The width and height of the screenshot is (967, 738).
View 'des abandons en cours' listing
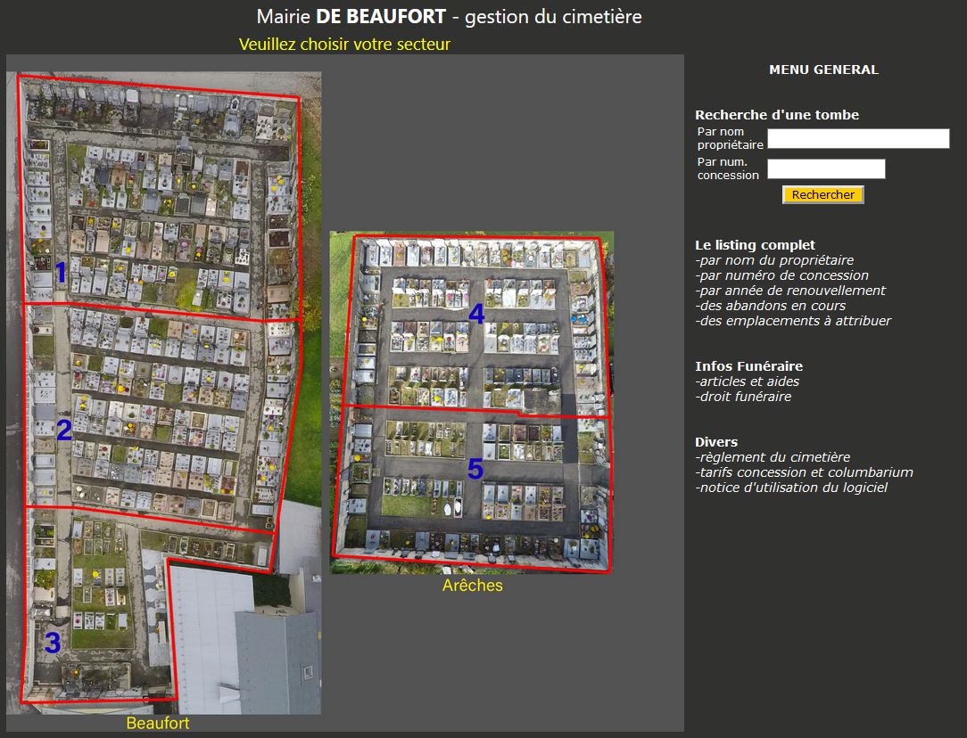(x=772, y=306)
